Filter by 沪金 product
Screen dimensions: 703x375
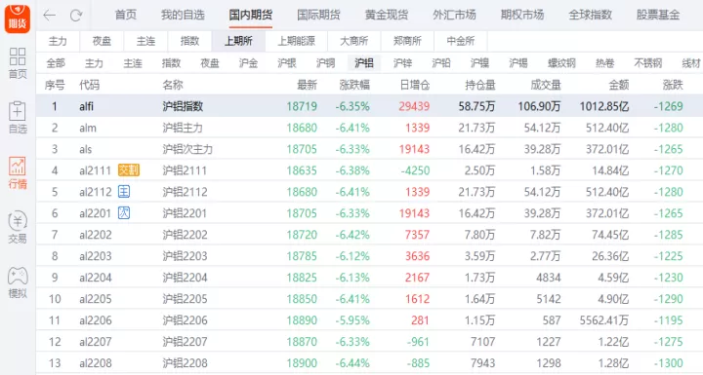pyautogui.click(x=248, y=63)
